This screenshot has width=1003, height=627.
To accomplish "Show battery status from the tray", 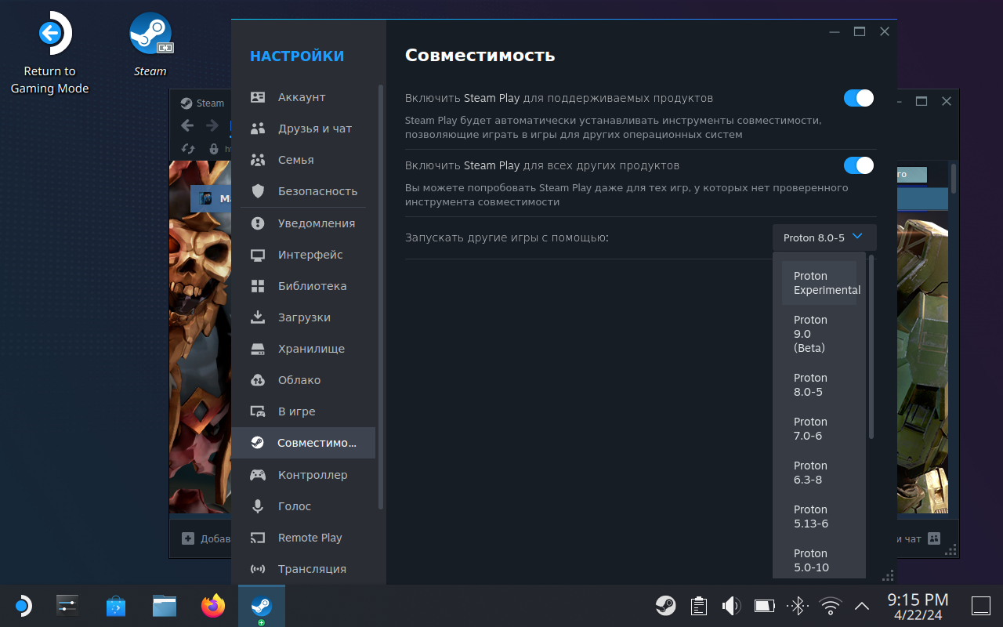I will click(x=764, y=605).
